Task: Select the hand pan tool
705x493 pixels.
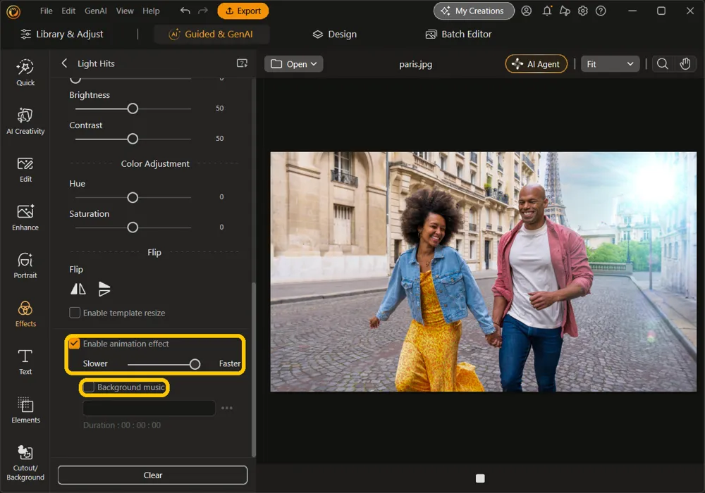Action: pos(685,64)
